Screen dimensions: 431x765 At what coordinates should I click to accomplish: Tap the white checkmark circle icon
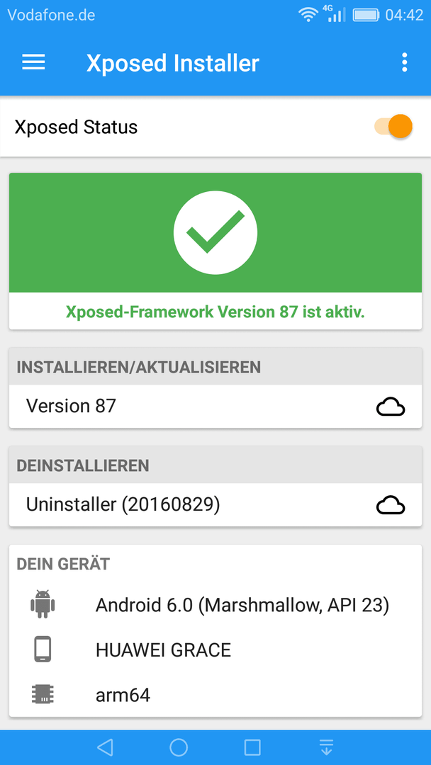tap(216, 232)
